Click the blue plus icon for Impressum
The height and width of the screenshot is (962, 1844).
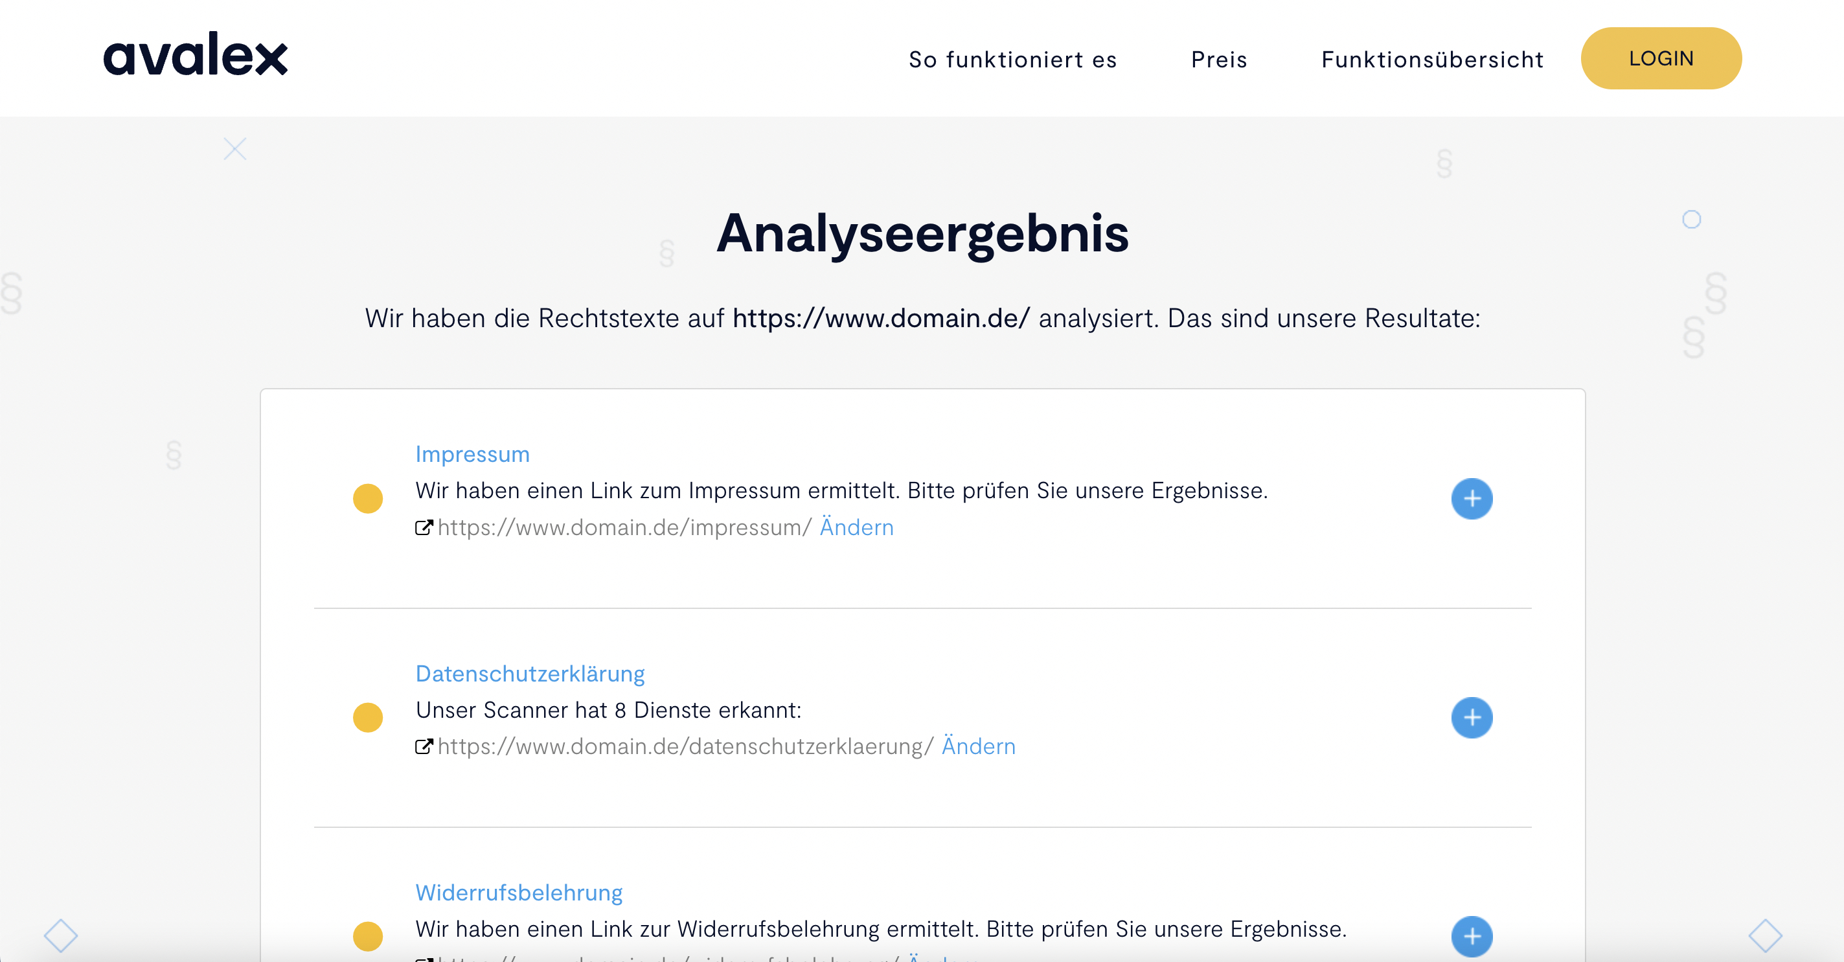1471,498
